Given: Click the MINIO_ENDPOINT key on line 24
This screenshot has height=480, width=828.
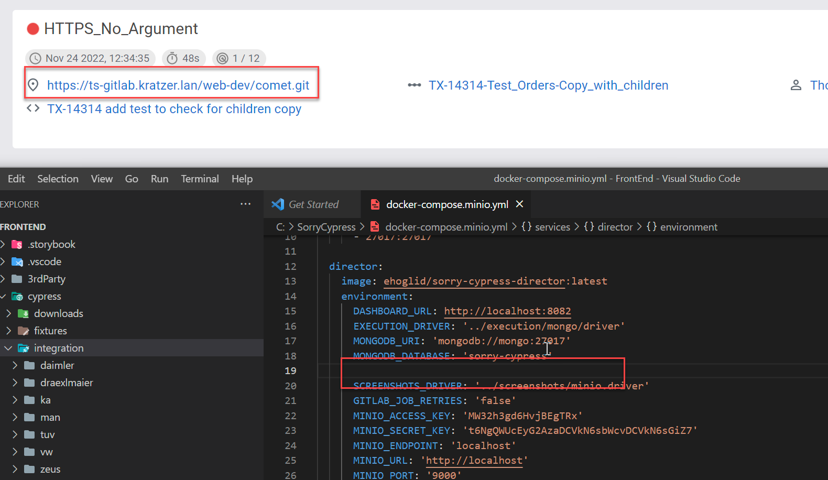Looking at the screenshot, I should [x=396, y=446].
